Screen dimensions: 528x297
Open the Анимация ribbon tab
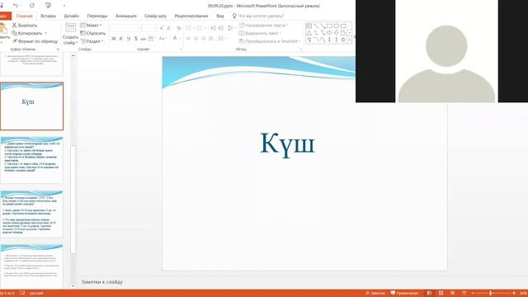[x=126, y=16]
